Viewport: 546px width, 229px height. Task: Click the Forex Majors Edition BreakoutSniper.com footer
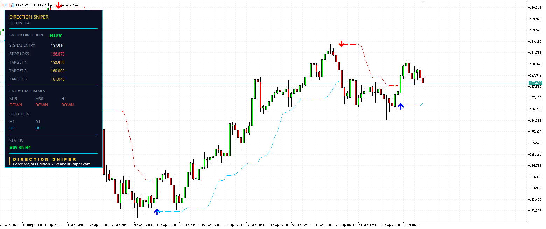coord(51,164)
